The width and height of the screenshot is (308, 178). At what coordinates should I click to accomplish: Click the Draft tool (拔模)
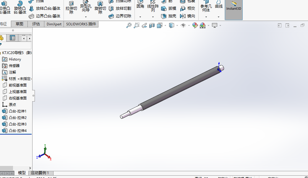coord(168,9)
